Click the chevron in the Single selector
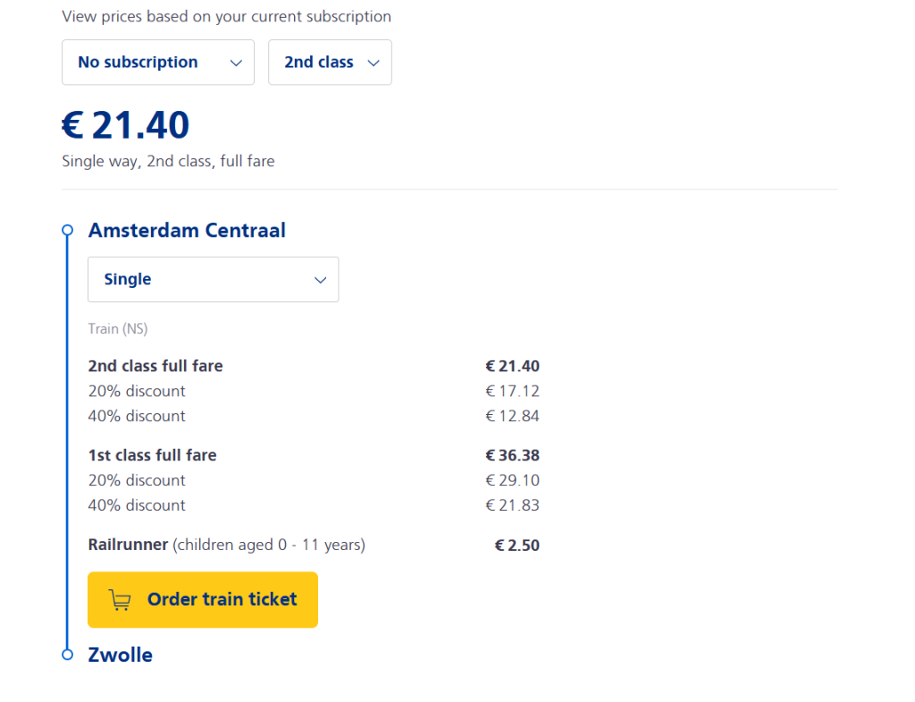This screenshot has height=702, width=915. click(x=321, y=280)
